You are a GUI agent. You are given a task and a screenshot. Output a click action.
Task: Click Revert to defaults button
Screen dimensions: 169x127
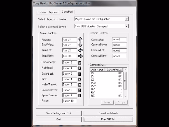pos(108,113)
